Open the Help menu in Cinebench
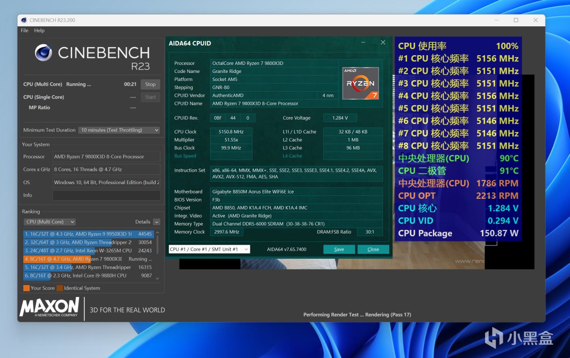This screenshot has height=358, width=570. 39,31
